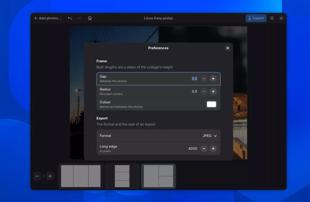Increase the Gap value
This screenshot has height=202, width=310.
(x=213, y=79)
